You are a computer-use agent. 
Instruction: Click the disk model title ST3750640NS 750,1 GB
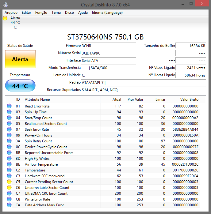coord(105,37)
